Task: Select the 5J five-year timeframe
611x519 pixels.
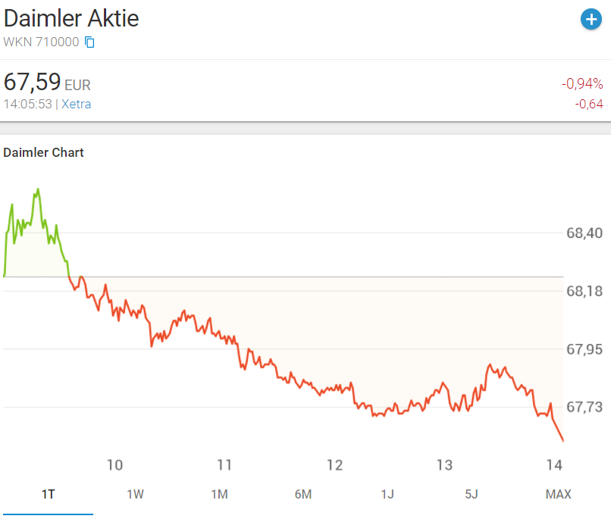Action: (473, 494)
